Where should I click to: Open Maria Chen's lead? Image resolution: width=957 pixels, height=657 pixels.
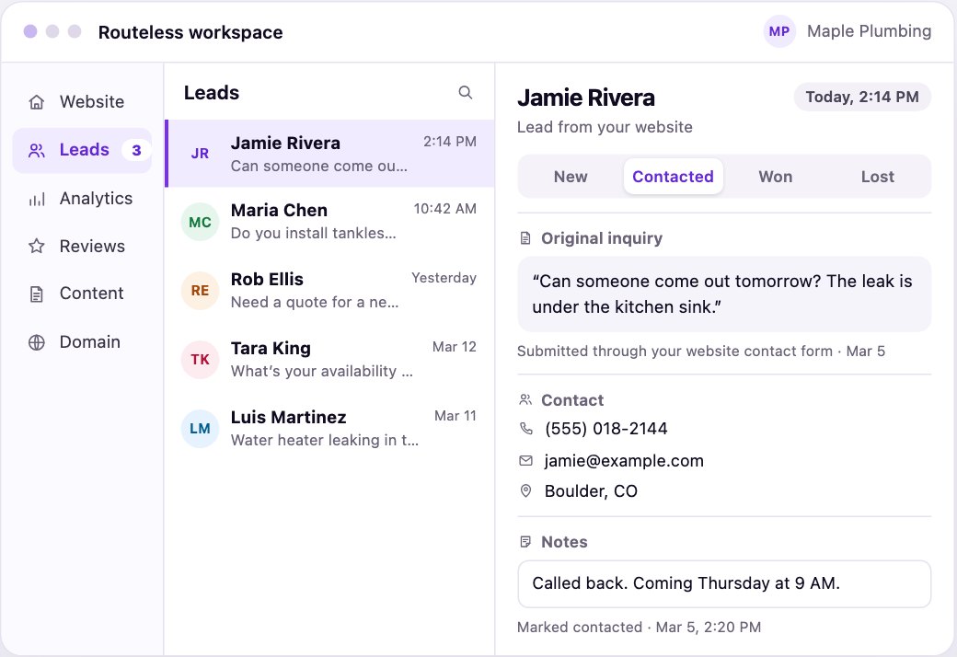[329, 222]
